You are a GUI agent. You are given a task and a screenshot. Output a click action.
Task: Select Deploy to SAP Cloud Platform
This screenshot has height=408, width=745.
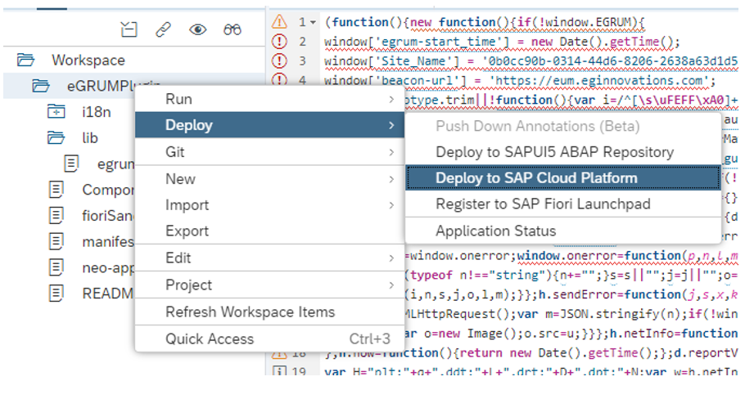click(x=563, y=178)
